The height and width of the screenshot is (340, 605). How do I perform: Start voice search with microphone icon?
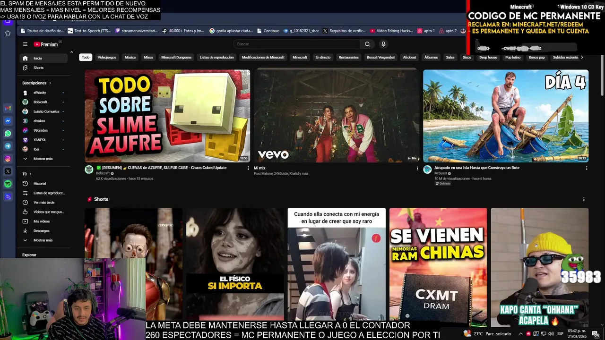click(x=383, y=44)
